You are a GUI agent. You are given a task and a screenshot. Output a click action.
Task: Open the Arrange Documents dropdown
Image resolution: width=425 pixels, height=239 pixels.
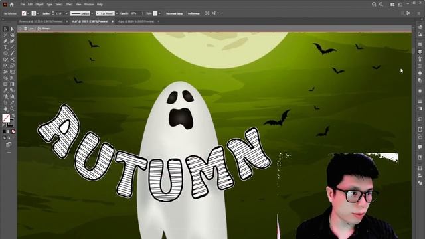[x=392, y=5]
